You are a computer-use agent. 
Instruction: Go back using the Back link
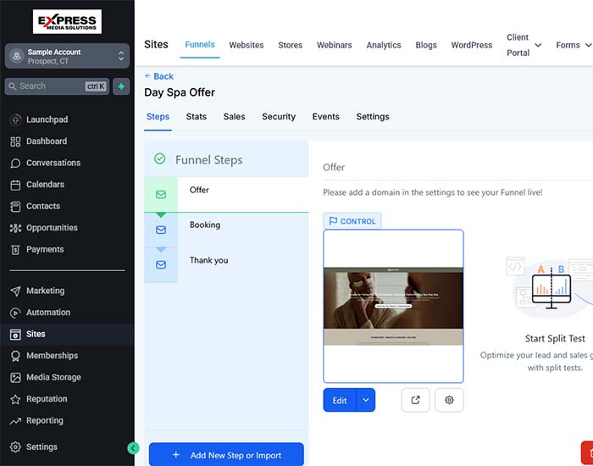pos(159,76)
